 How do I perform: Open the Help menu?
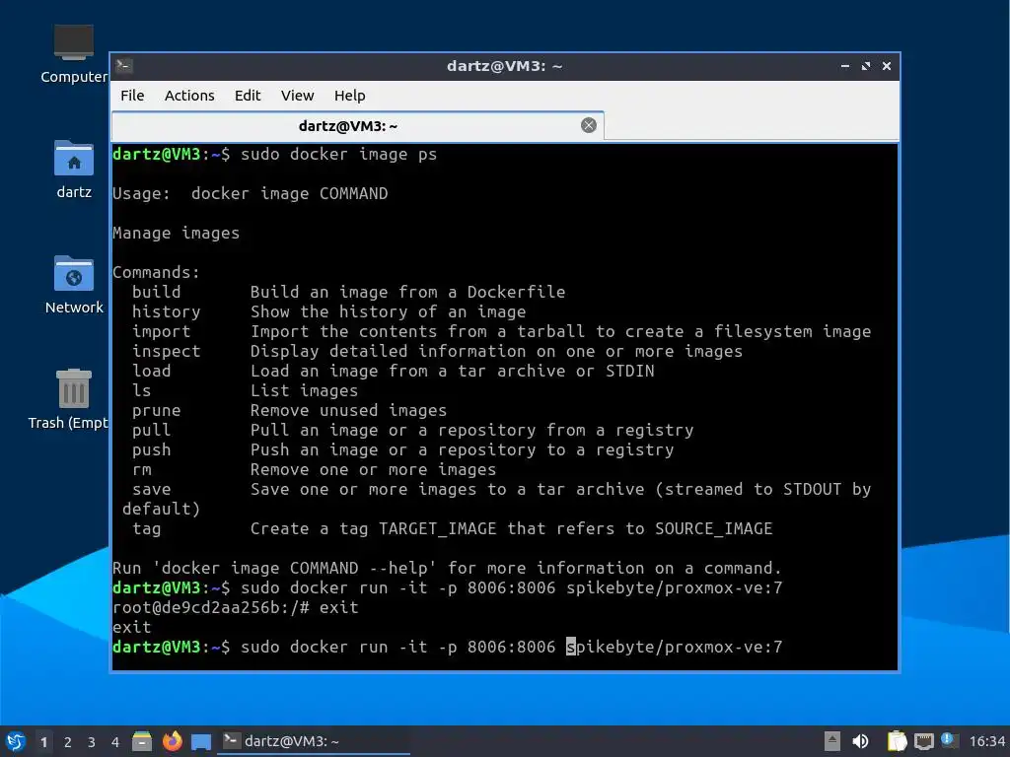(x=350, y=96)
